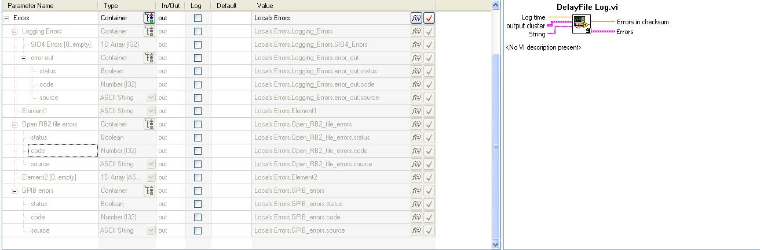Click f(x) icon for Open_RB2_file_errors value
Screen dimensions: 764x250
[416, 124]
